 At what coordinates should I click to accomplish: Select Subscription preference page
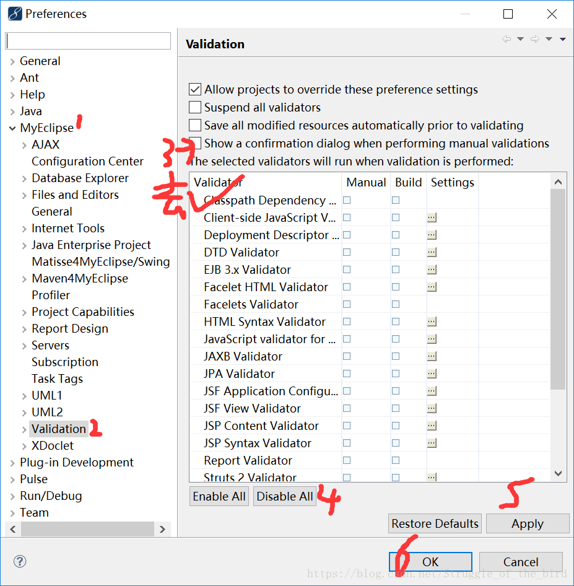(x=65, y=362)
